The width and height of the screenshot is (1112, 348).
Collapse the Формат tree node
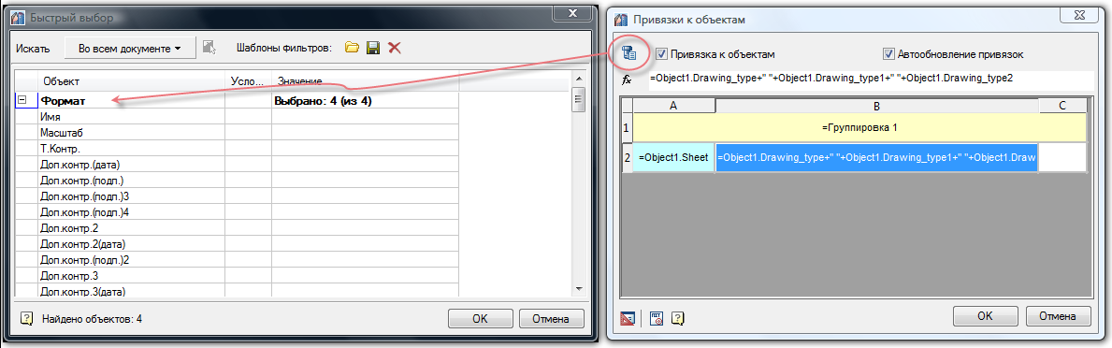(22, 101)
